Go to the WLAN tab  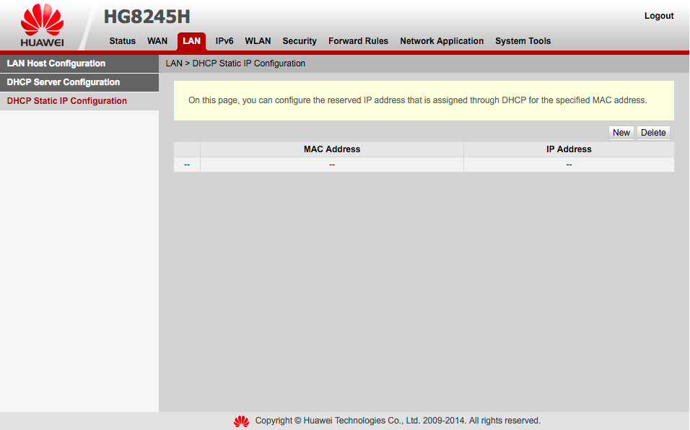pyautogui.click(x=258, y=41)
